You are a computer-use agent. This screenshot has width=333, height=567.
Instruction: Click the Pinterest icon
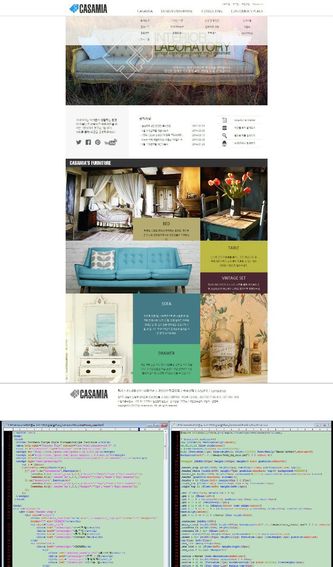(x=98, y=142)
